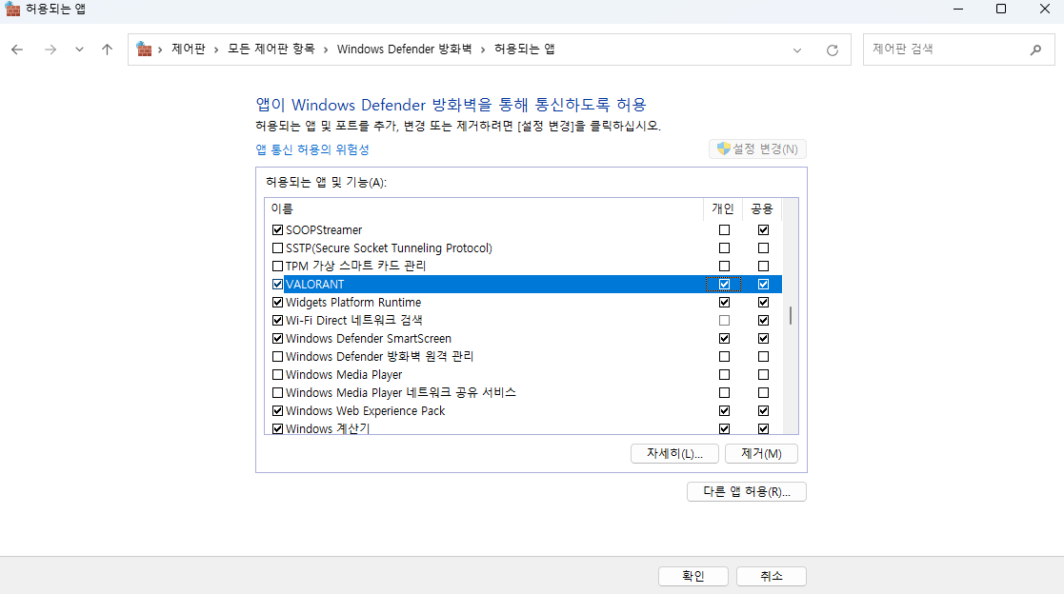1064x594 pixels.
Task: Uncheck 개인 box for Windows Defender SmartScreen
Action: pos(724,338)
